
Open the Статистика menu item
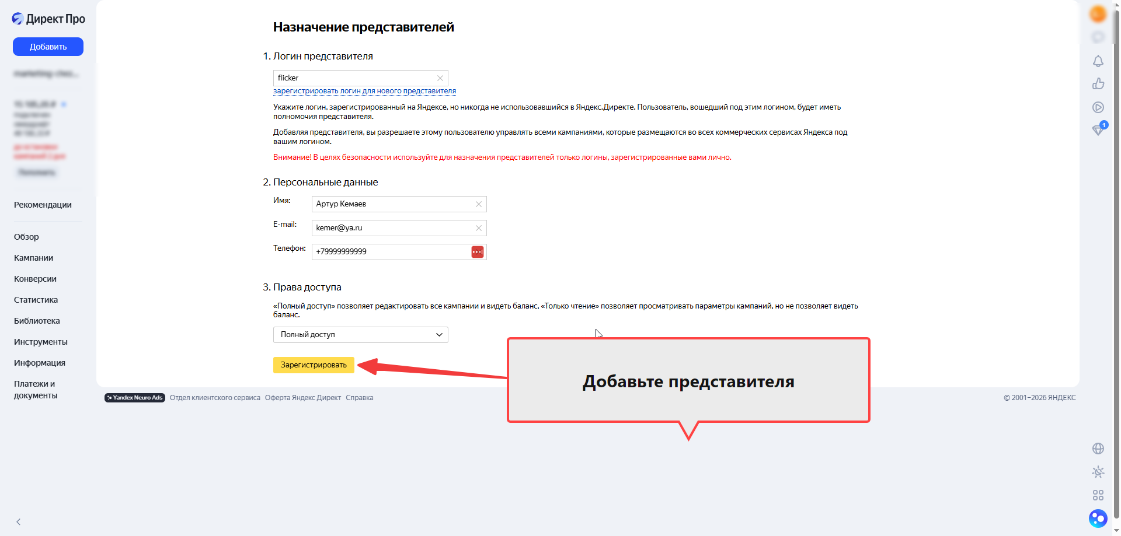pyautogui.click(x=36, y=300)
